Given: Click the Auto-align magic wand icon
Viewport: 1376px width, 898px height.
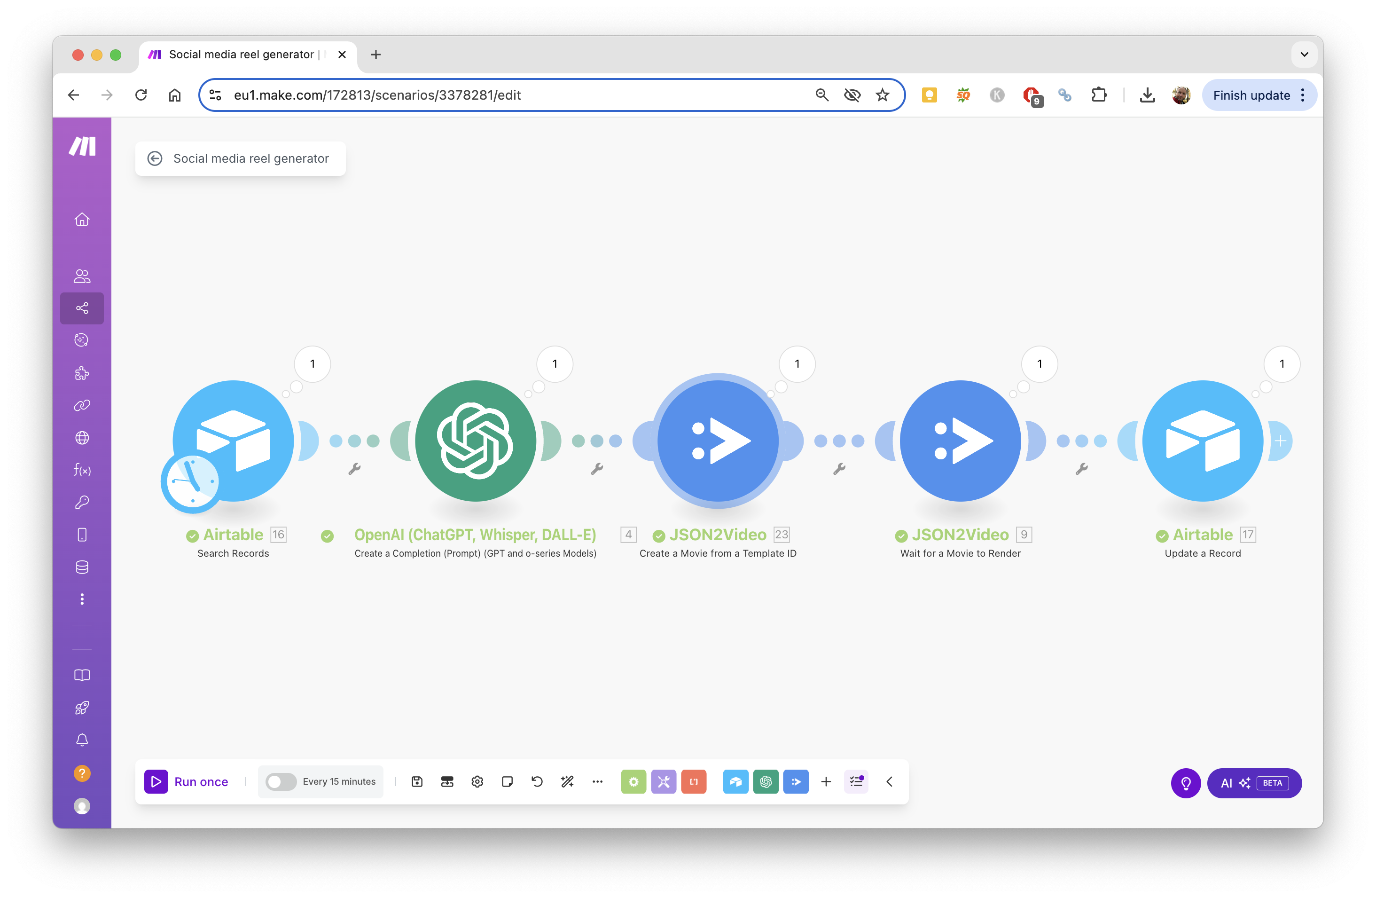Looking at the screenshot, I should click(x=567, y=782).
